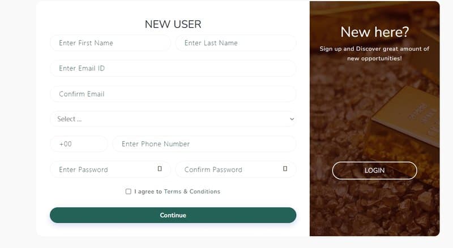
Task: Select the Confirm Email input
Action: (173, 94)
